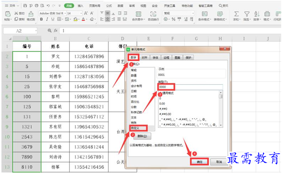Screen dimensions: 284x173
Task: Open the 开发工具 ribbon tab
Action: [x=170, y=6]
